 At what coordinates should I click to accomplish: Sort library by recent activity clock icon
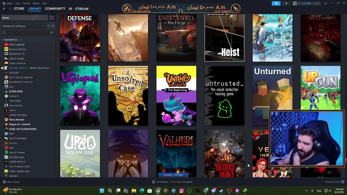(x=49, y=26)
